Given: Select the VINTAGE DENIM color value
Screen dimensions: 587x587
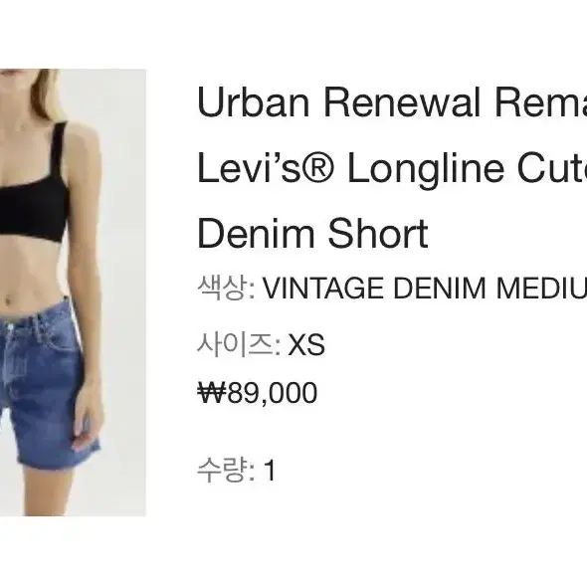Looking at the screenshot, I should point(425,288).
